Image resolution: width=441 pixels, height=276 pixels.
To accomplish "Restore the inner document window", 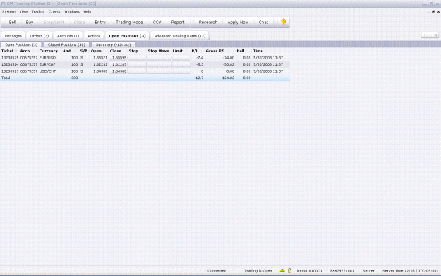I will (x=433, y=12).
